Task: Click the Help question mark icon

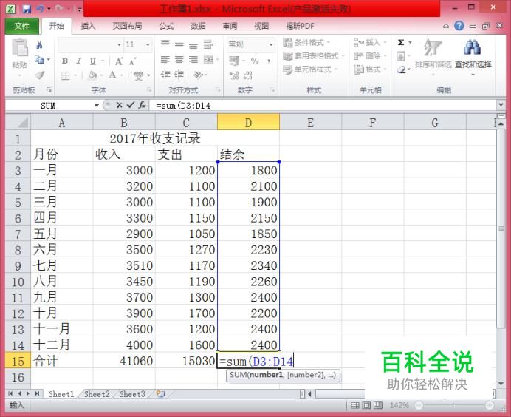Action: click(x=459, y=26)
